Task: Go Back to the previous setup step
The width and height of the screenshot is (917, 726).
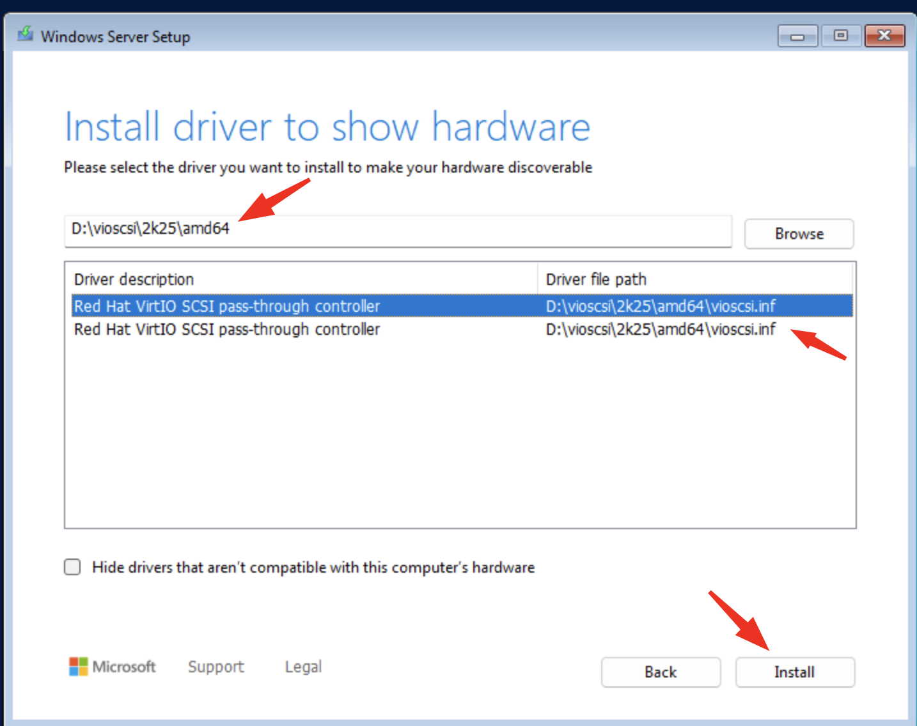Action: [660, 672]
